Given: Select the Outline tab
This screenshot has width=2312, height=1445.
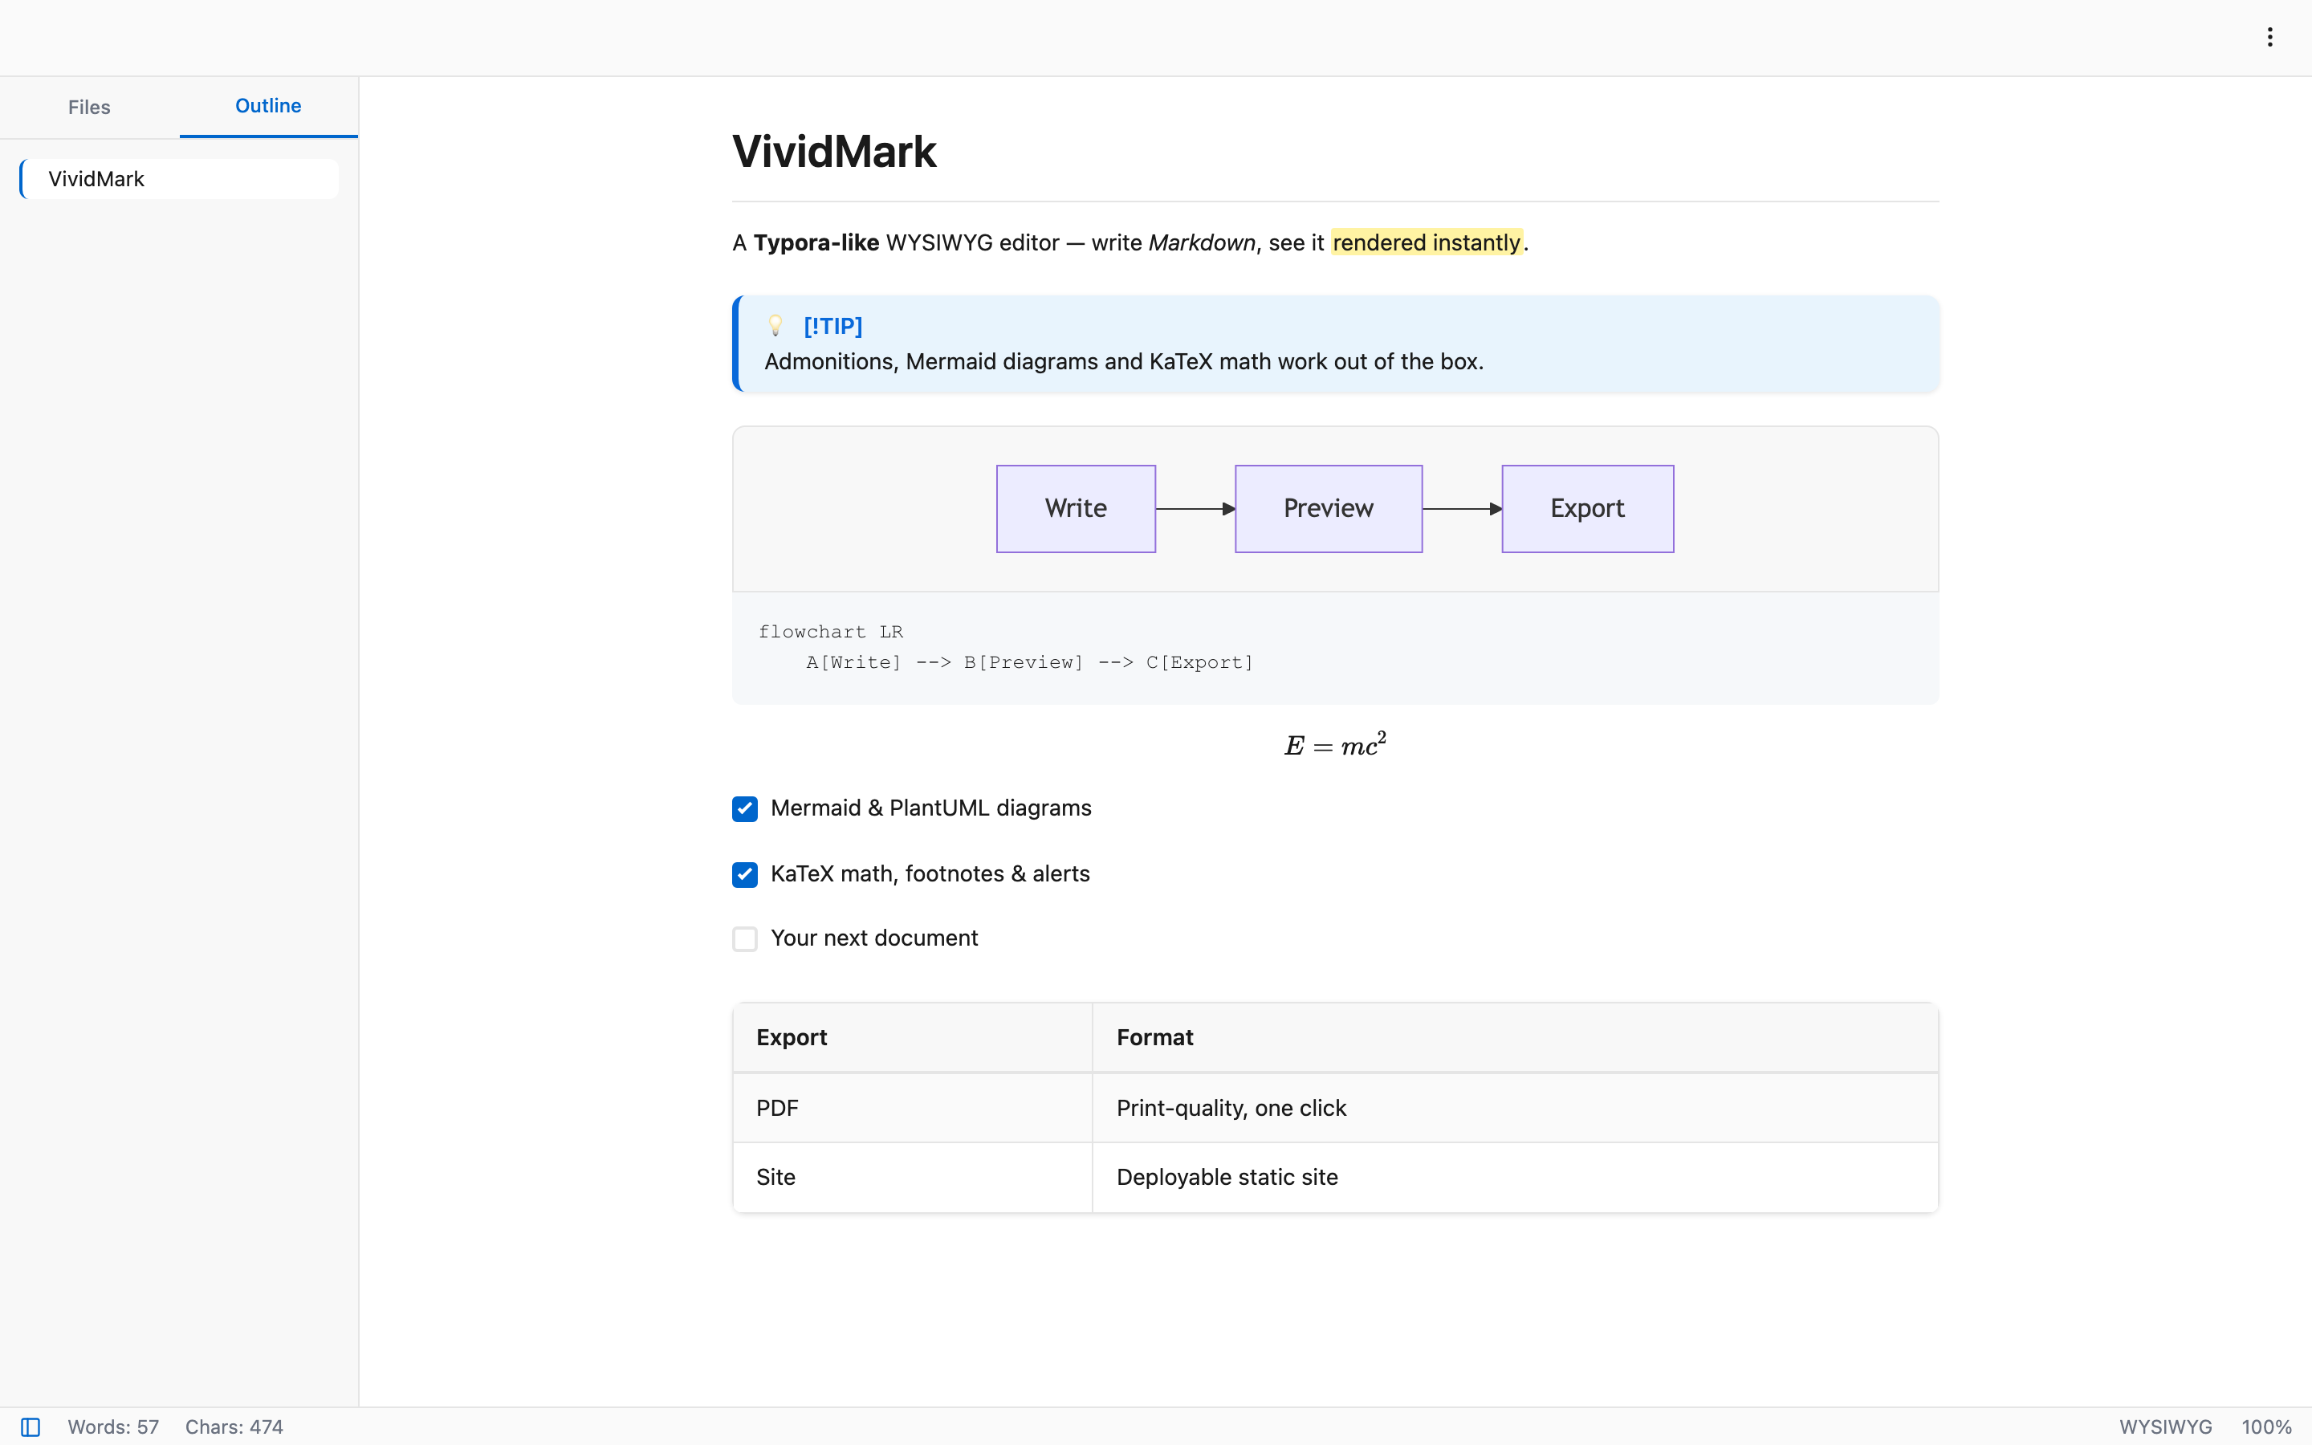Looking at the screenshot, I should pos(268,106).
